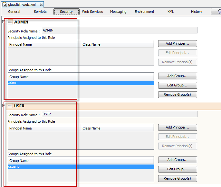
Task: Remove the group from ADMIN role
Action: coord(178,94)
